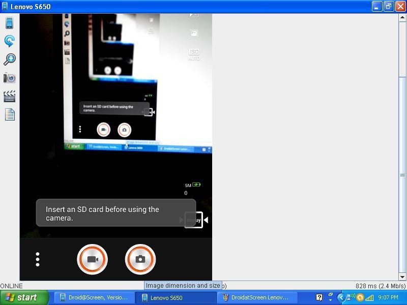Image resolution: width=407 pixels, height=305 pixels.
Task: Click the display mode selector box
Action: pyautogui.click(x=194, y=220)
